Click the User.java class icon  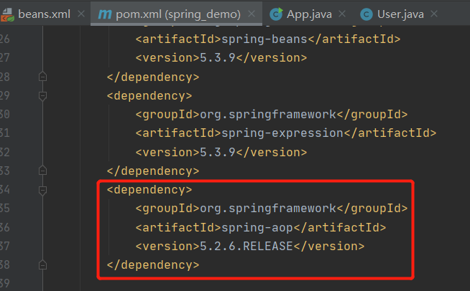pyautogui.click(x=367, y=14)
